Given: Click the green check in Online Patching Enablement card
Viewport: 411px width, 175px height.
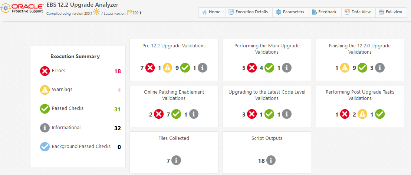Looking at the screenshot, I should (176, 114).
